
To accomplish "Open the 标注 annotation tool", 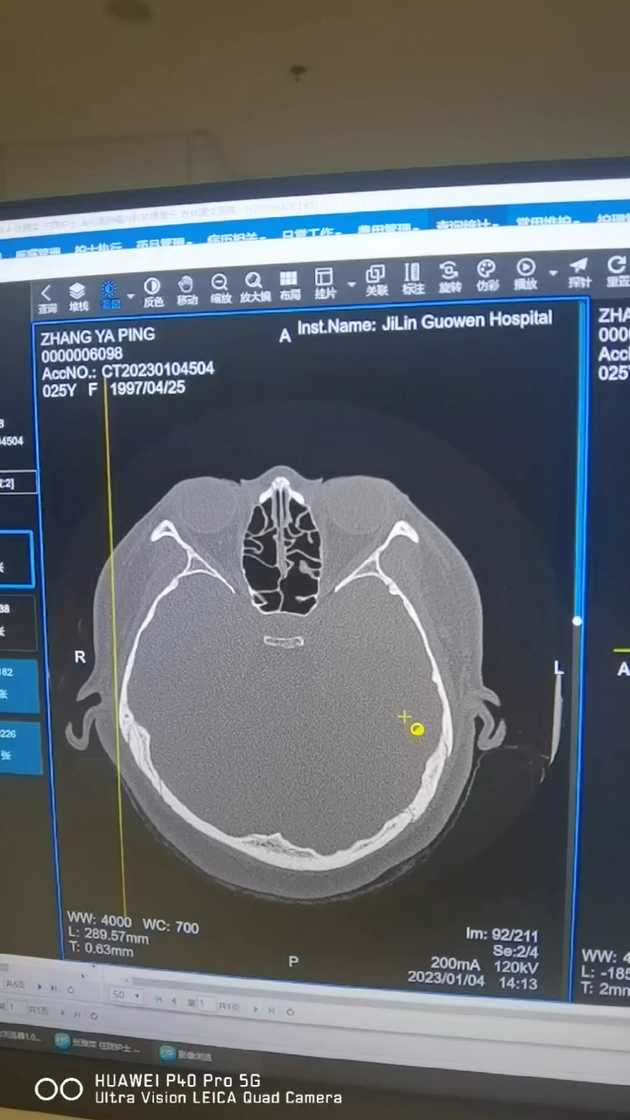I will [413, 278].
